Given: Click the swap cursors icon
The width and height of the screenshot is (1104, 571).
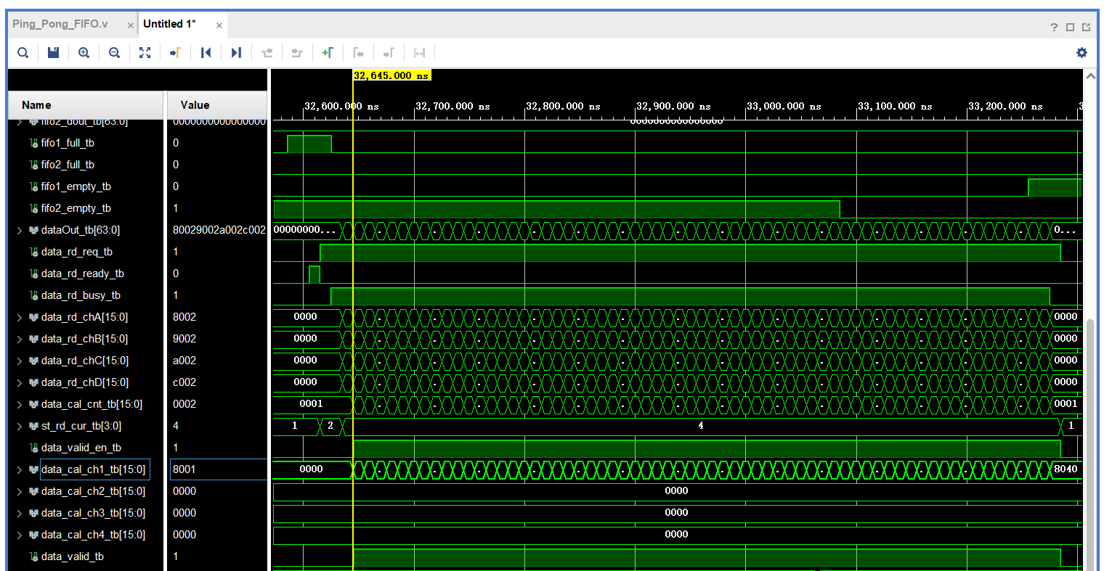Looking at the screenshot, I should (x=419, y=52).
